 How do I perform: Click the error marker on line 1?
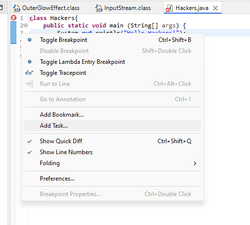pyautogui.click(x=13, y=18)
